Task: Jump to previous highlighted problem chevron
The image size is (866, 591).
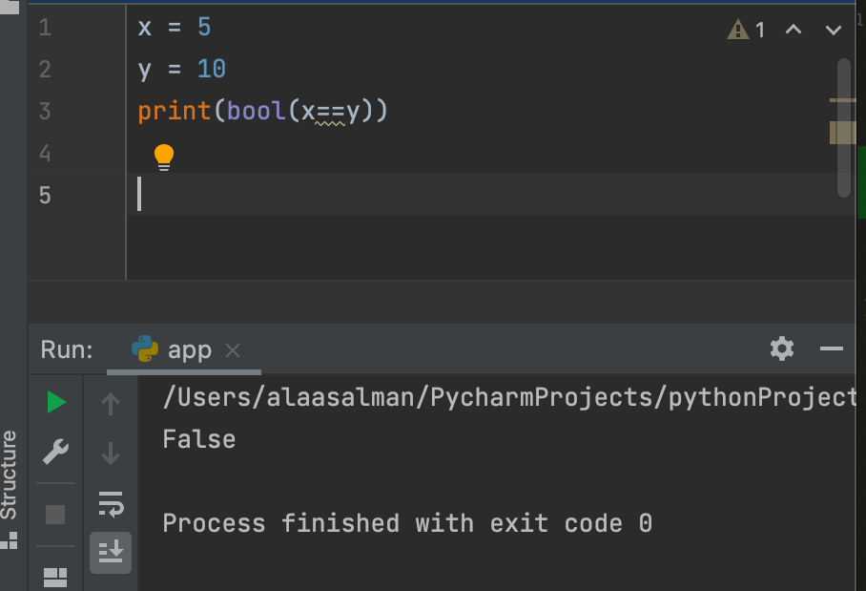Action: (794, 31)
